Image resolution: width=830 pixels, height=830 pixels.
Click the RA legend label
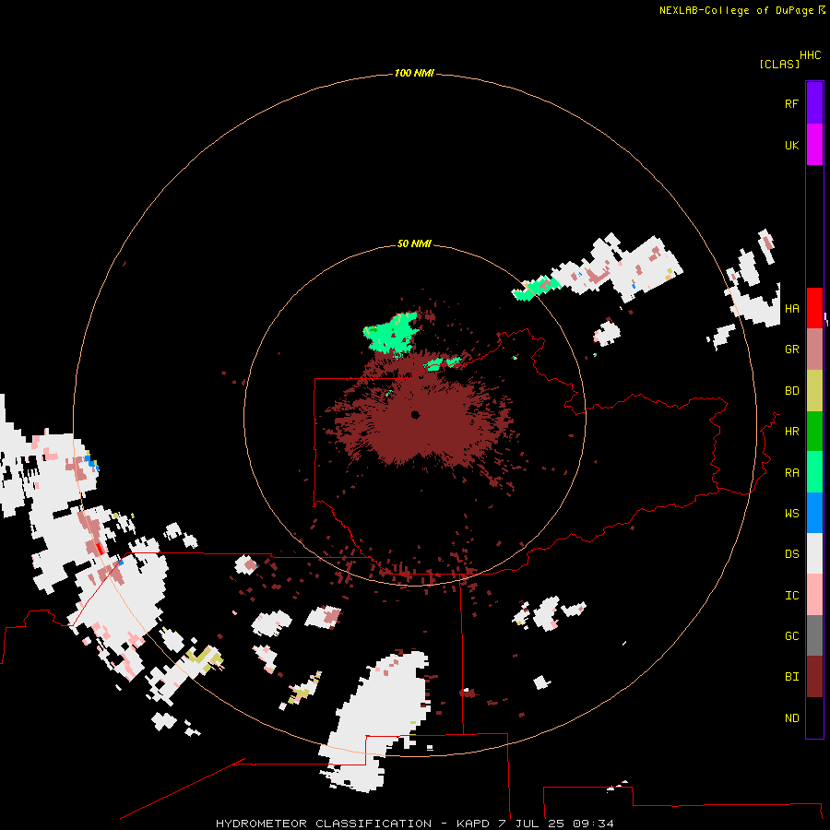[x=791, y=472]
